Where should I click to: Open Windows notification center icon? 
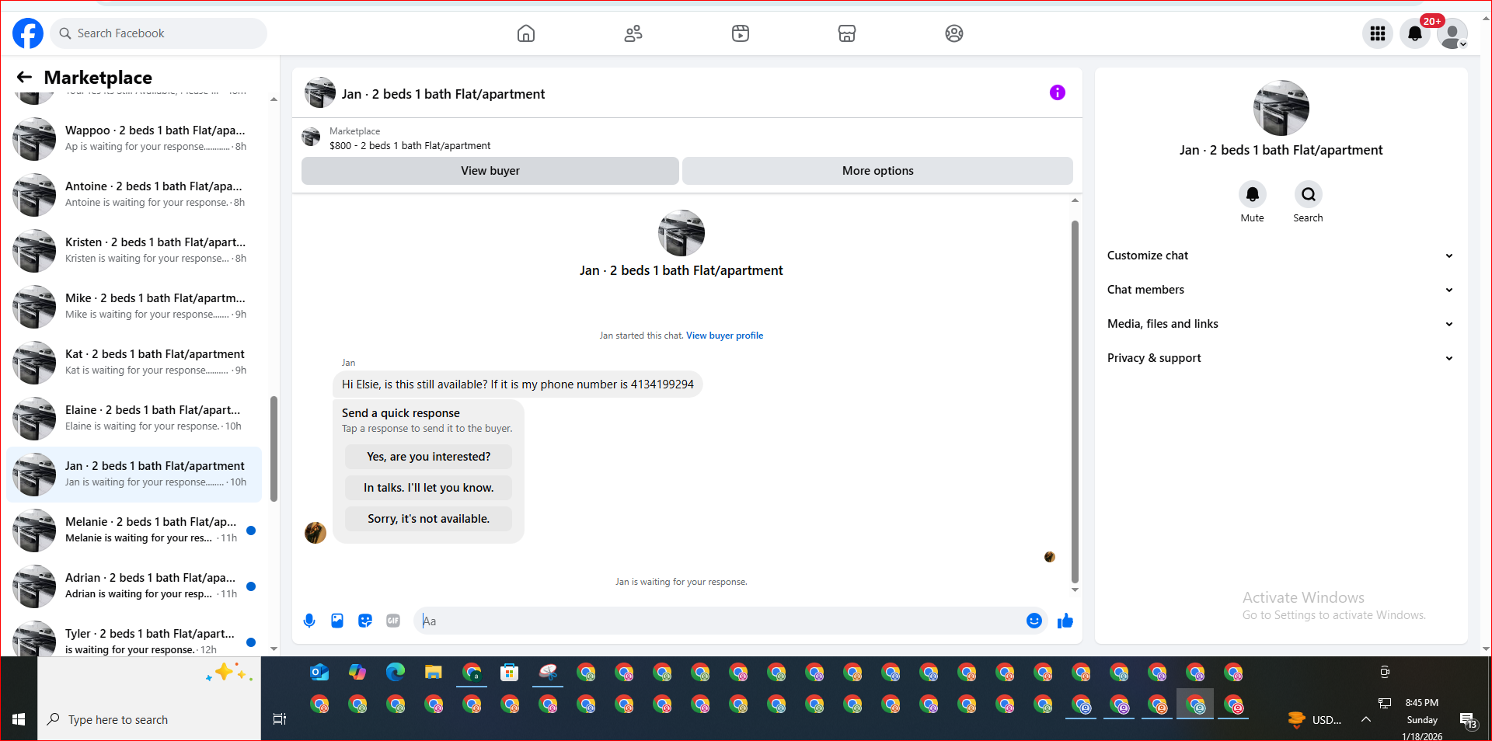1468,720
